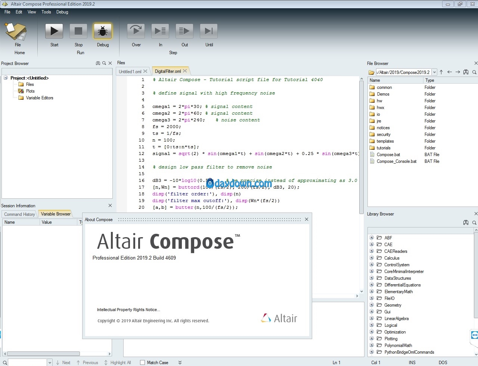Click the File Browser binoculars icon
Screen dimensions: 478x366
point(466,72)
